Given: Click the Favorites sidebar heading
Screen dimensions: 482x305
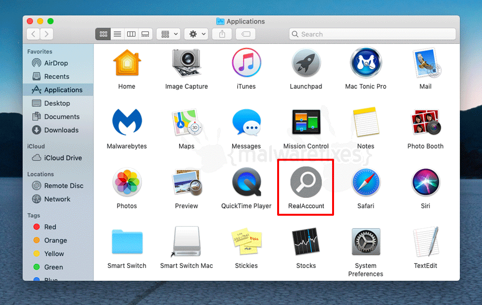Looking at the screenshot, I should (x=40, y=52).
